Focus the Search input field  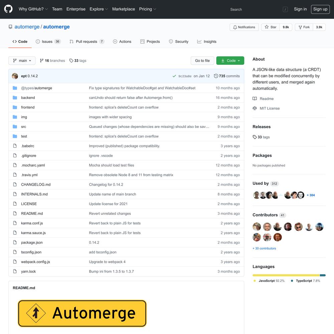pos(258,9)
